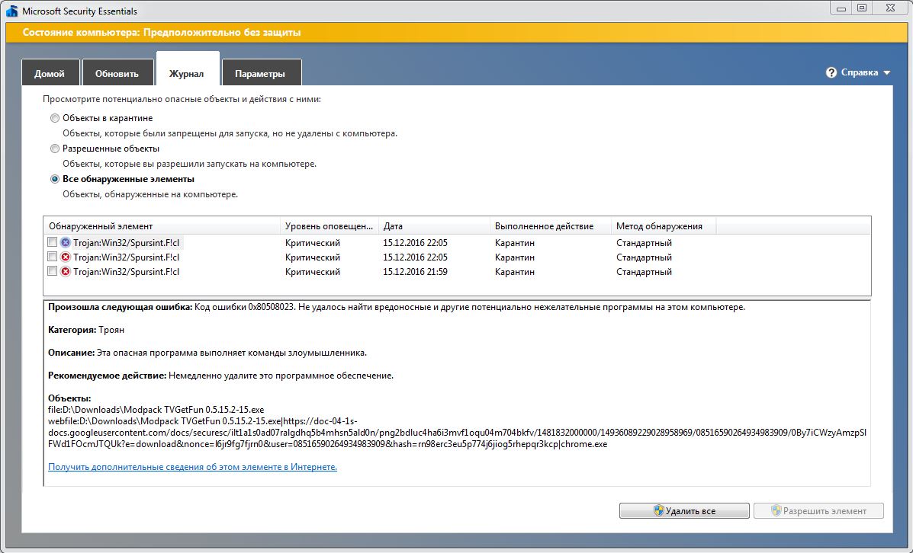Click the file path Modpack TVGetFun 0.5.15.2-15.exe line
This screenshot has height=553, width=913.
(156, 409)
